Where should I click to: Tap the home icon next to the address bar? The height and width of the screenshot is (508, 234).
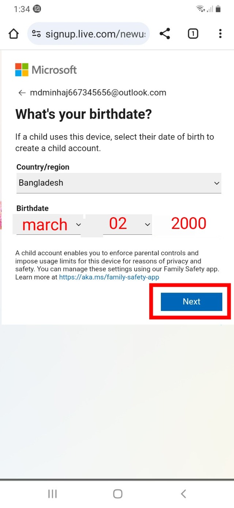(x=13, y=33)
